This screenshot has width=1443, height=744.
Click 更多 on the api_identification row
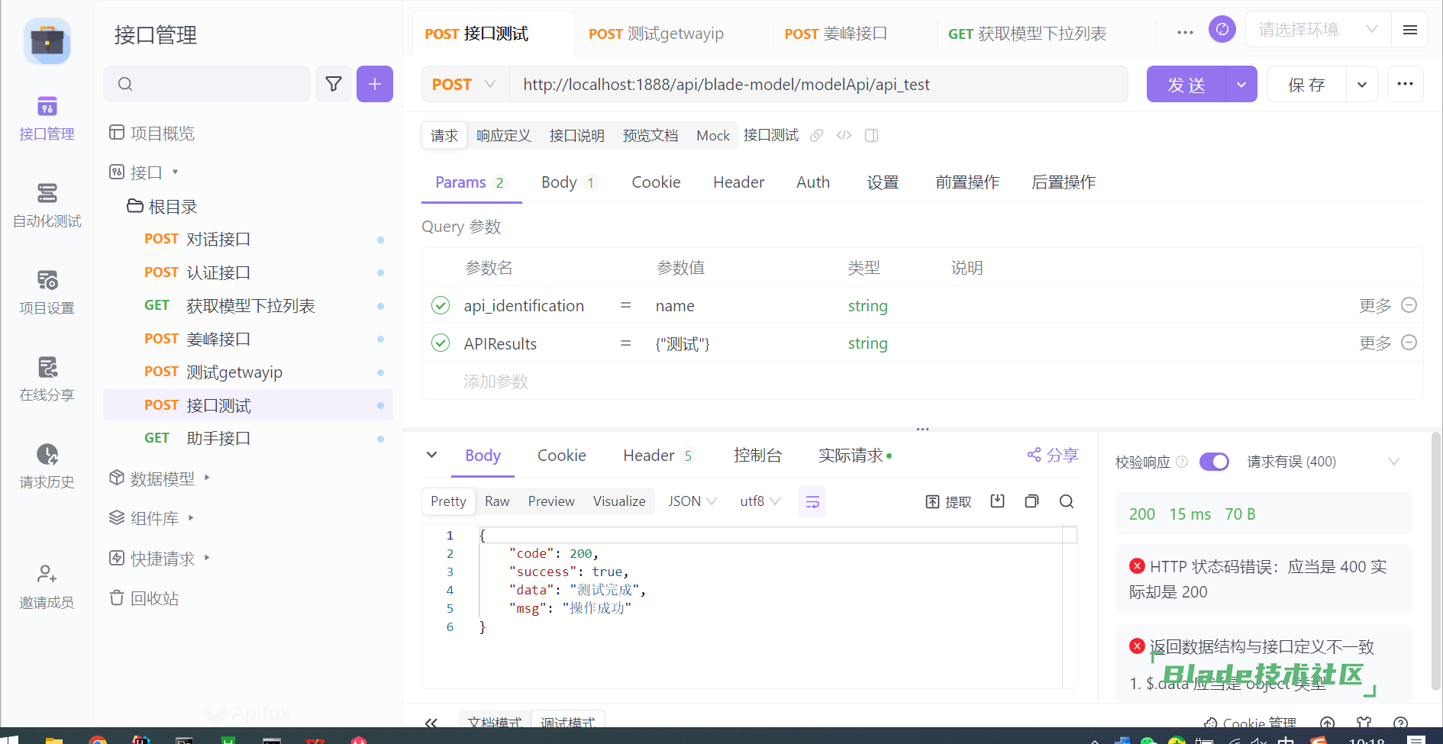pos(1375,305)
